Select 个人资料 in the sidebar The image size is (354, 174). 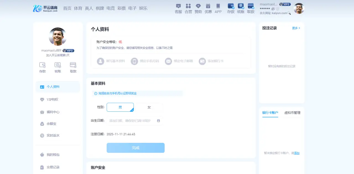point(58,87)
